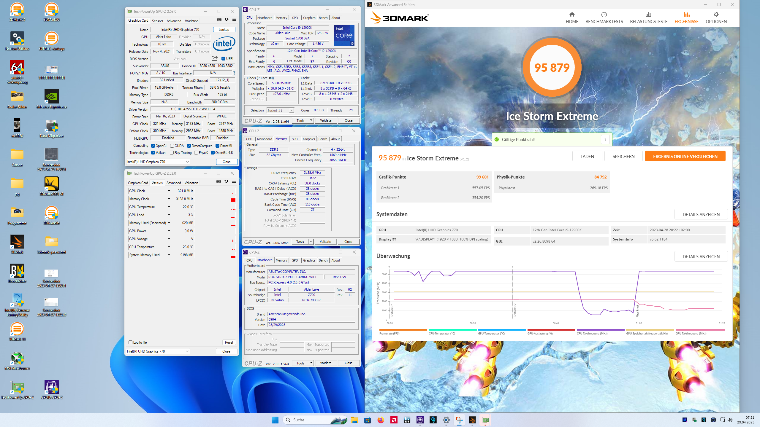Image resolution: width=760 pixels, height=427 pixels.
Task: Toggle Vulkan checkbox in GPU-Z
Action: [x=153, y=153]
